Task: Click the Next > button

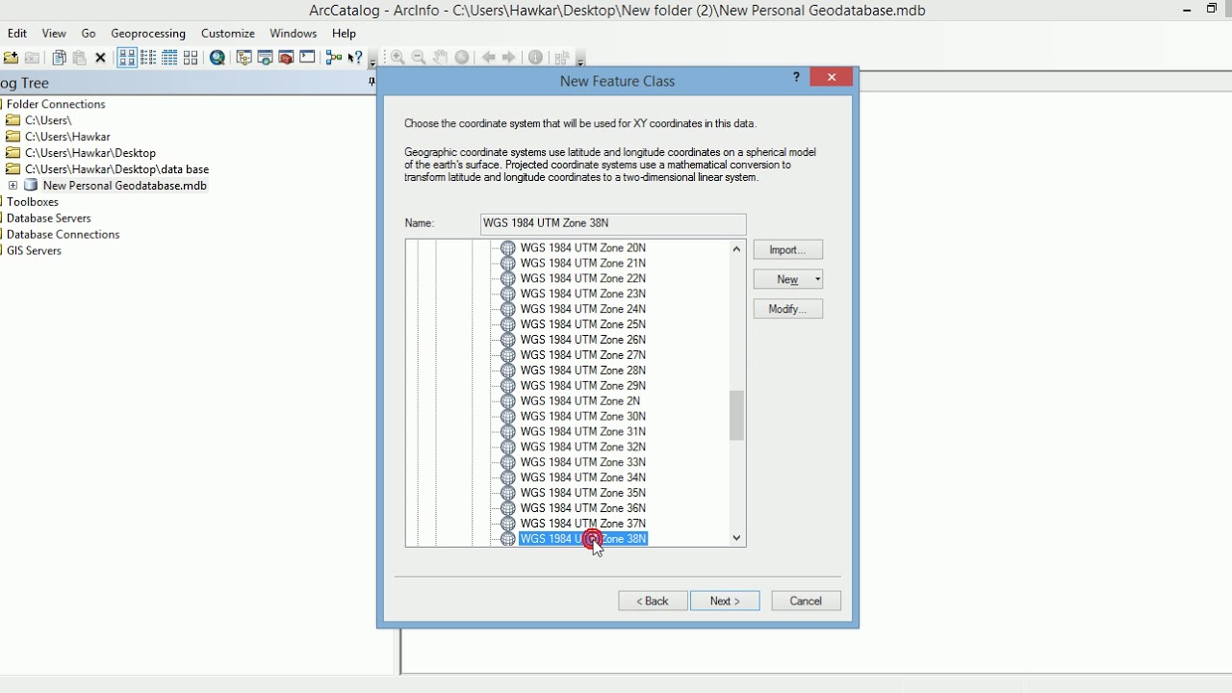Action: [725, 601]
